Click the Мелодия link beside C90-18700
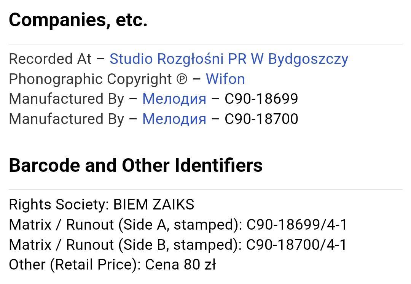Screen dimensions: 411x284 174,119
